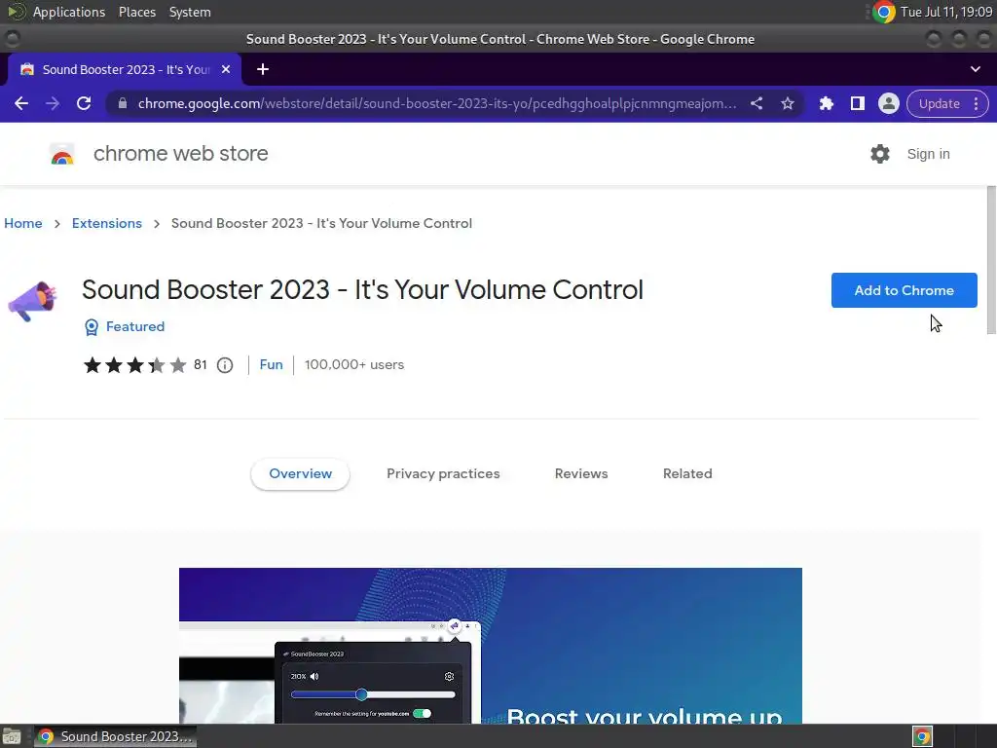
Task: Click the show desktop icon
Action: [12, 736]
